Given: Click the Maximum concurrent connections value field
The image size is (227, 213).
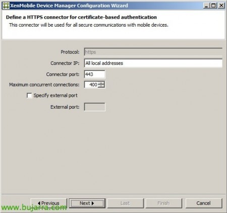Looking at the screenshot, I should click(91, 85).
